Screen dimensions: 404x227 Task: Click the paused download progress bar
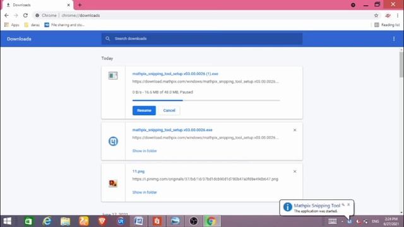pos(206,100)
